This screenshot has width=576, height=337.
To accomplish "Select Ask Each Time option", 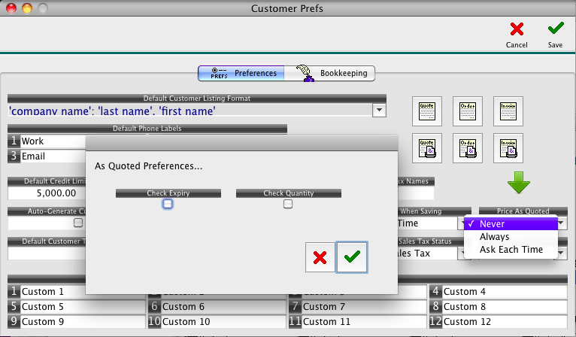I will point(511,250).
